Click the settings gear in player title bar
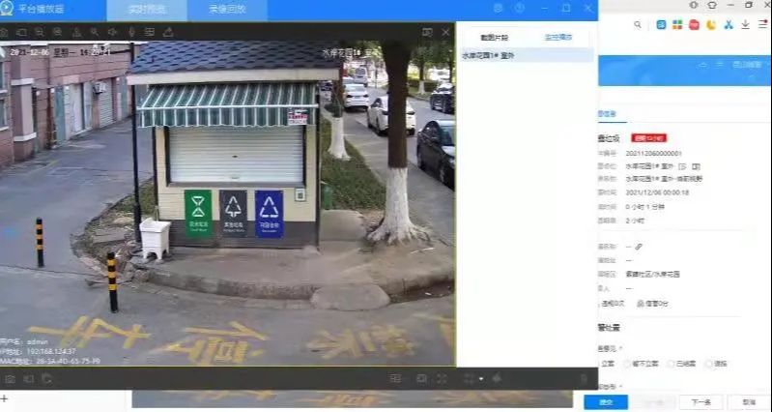Image resolution: width=772 pixels, height=412 pixels. point(498,9)
